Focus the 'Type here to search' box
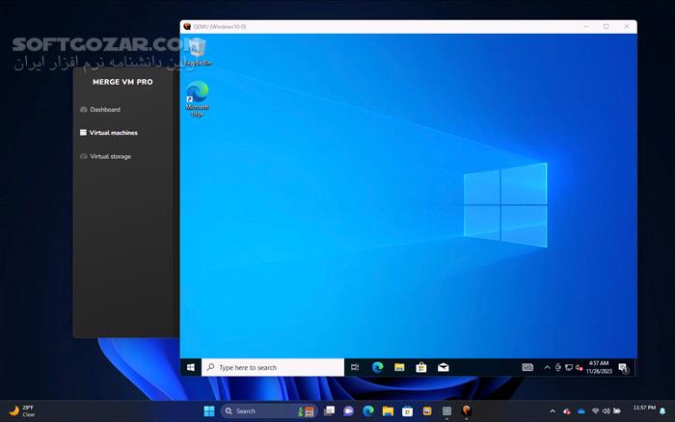This screenshot has height=422, width=675. point(273,367)
